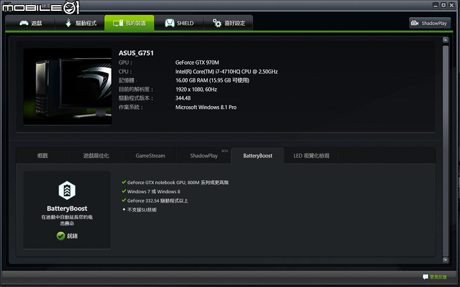Click the GeForce GTX 970M GPU value

point(197,63)
